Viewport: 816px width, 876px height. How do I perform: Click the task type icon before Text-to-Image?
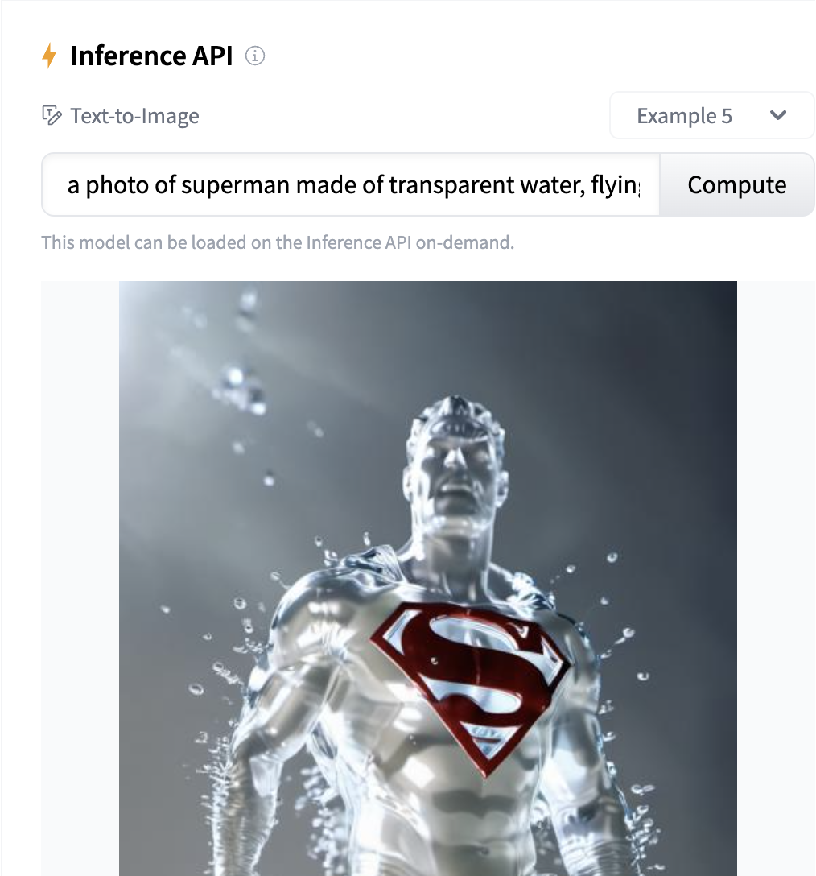coord(52,115)
